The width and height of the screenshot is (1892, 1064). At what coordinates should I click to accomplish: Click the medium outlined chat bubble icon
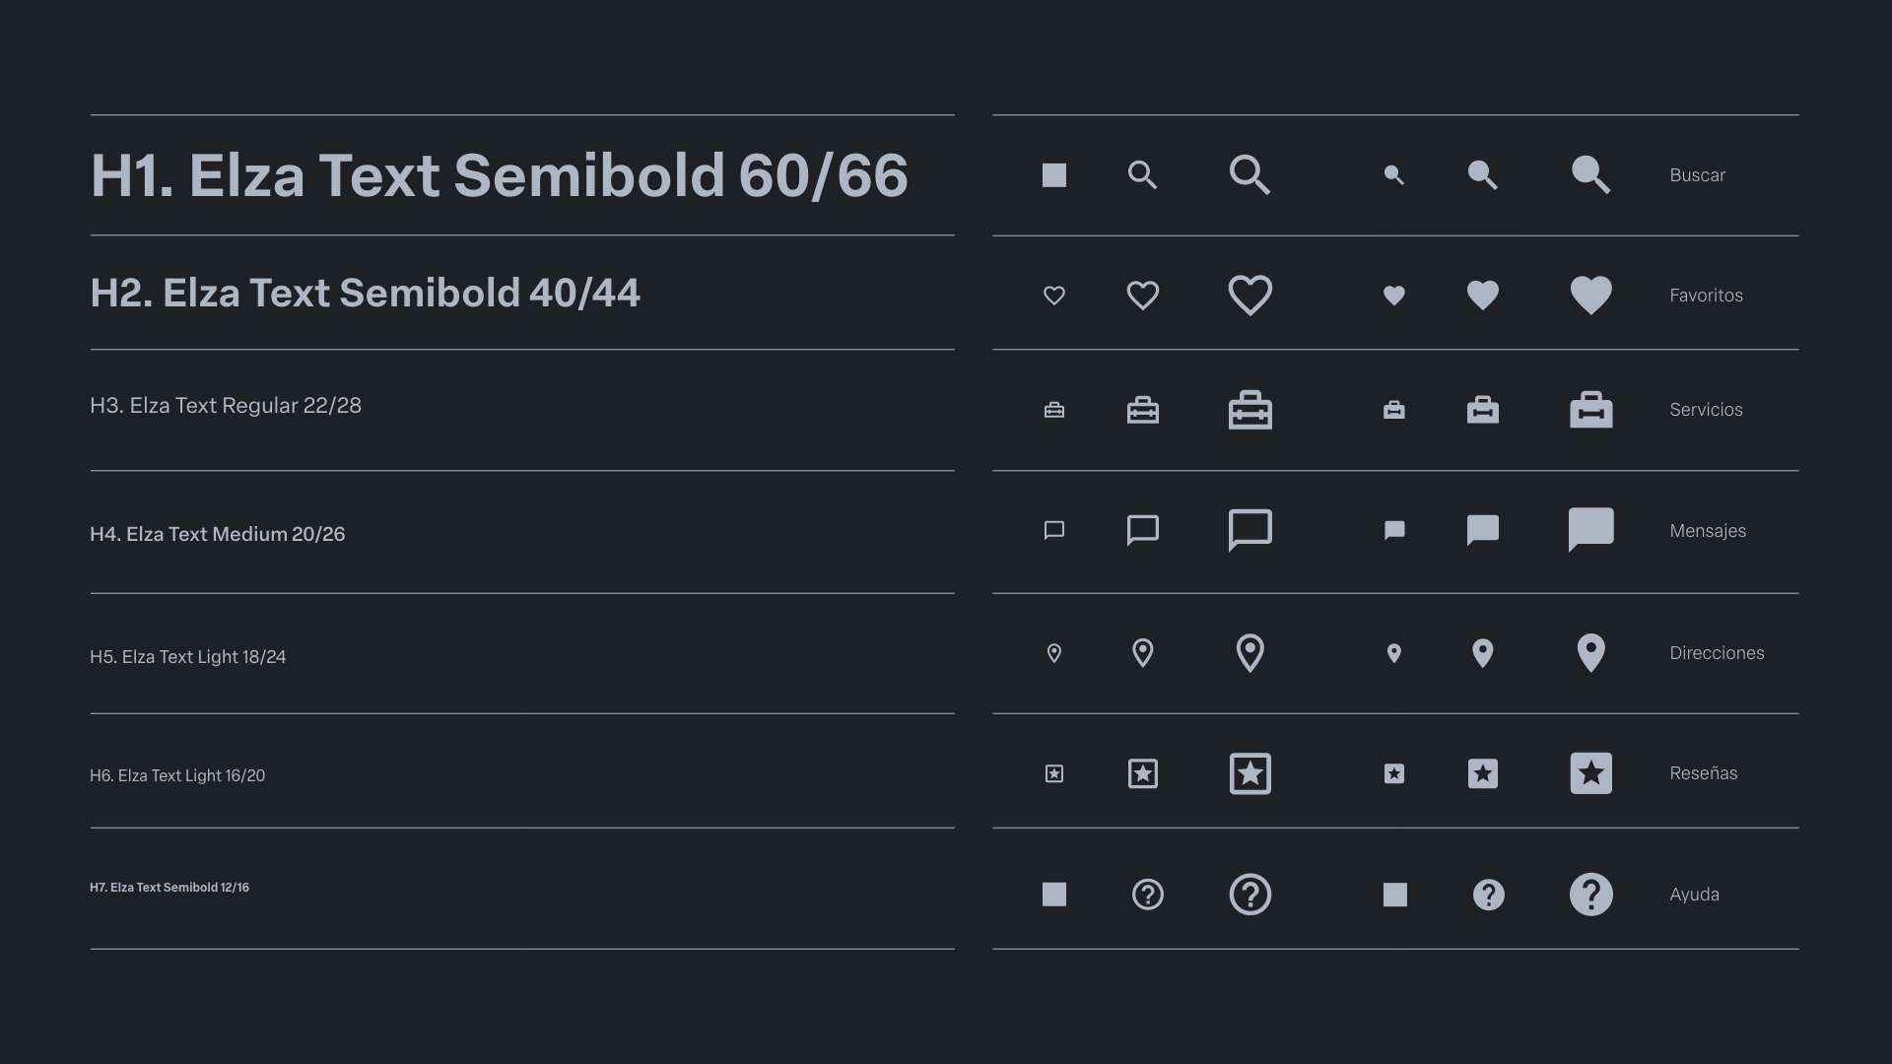coord(1143,530)
